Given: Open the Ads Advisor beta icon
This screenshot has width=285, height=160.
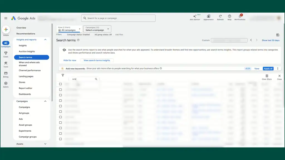Looking at the screenshot, I should coord(195,17).
